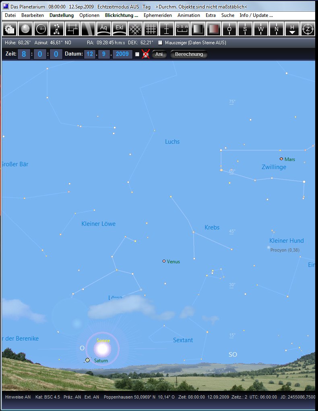Click the red gradient swatch icon

pyautogui.click(x=213, y=29)
